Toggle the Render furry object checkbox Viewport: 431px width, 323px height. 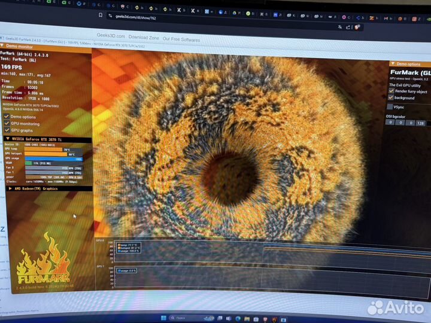pyautogui.click(x=391, y=91)
